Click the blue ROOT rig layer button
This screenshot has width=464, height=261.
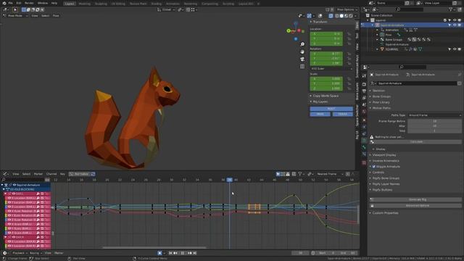331,109
